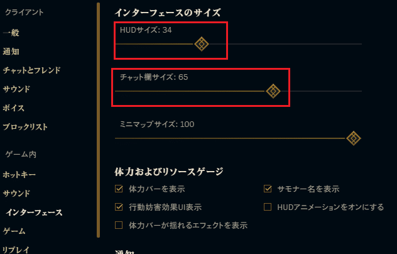397x254 pixels.
Task: Go to チャットとフレンド settings
Action: pyautogui.click(x=31, y=70)
